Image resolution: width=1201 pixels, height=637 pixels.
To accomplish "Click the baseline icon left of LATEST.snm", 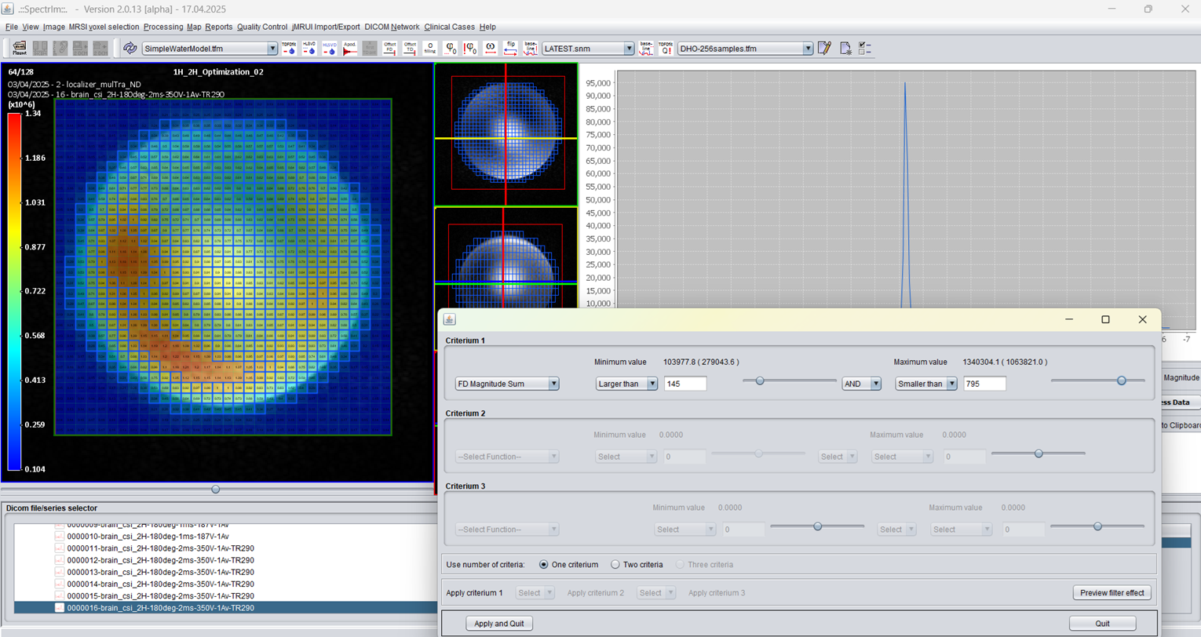I will (x=531, y=48).
